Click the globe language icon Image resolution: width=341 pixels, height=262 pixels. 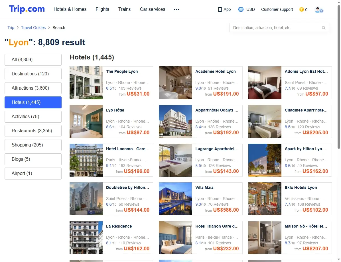[241, 9]
